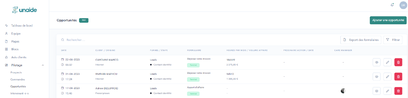Viewport: 408px width, 98px height.
Task: Click the unaide logo
Action: click(x=25, y=10)
